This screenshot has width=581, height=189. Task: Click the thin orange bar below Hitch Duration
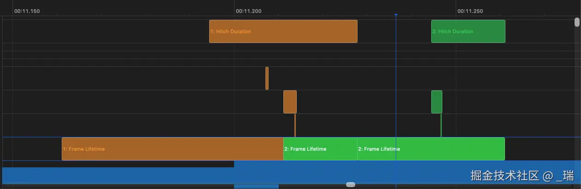[x=267, y=78]
